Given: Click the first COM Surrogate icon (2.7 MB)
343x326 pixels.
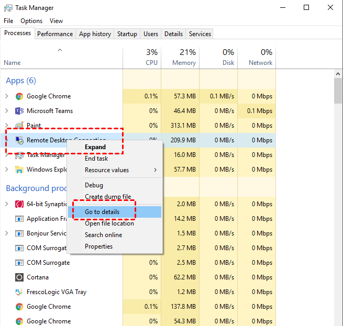Looking at the screenshot, I should pos(19,248).
